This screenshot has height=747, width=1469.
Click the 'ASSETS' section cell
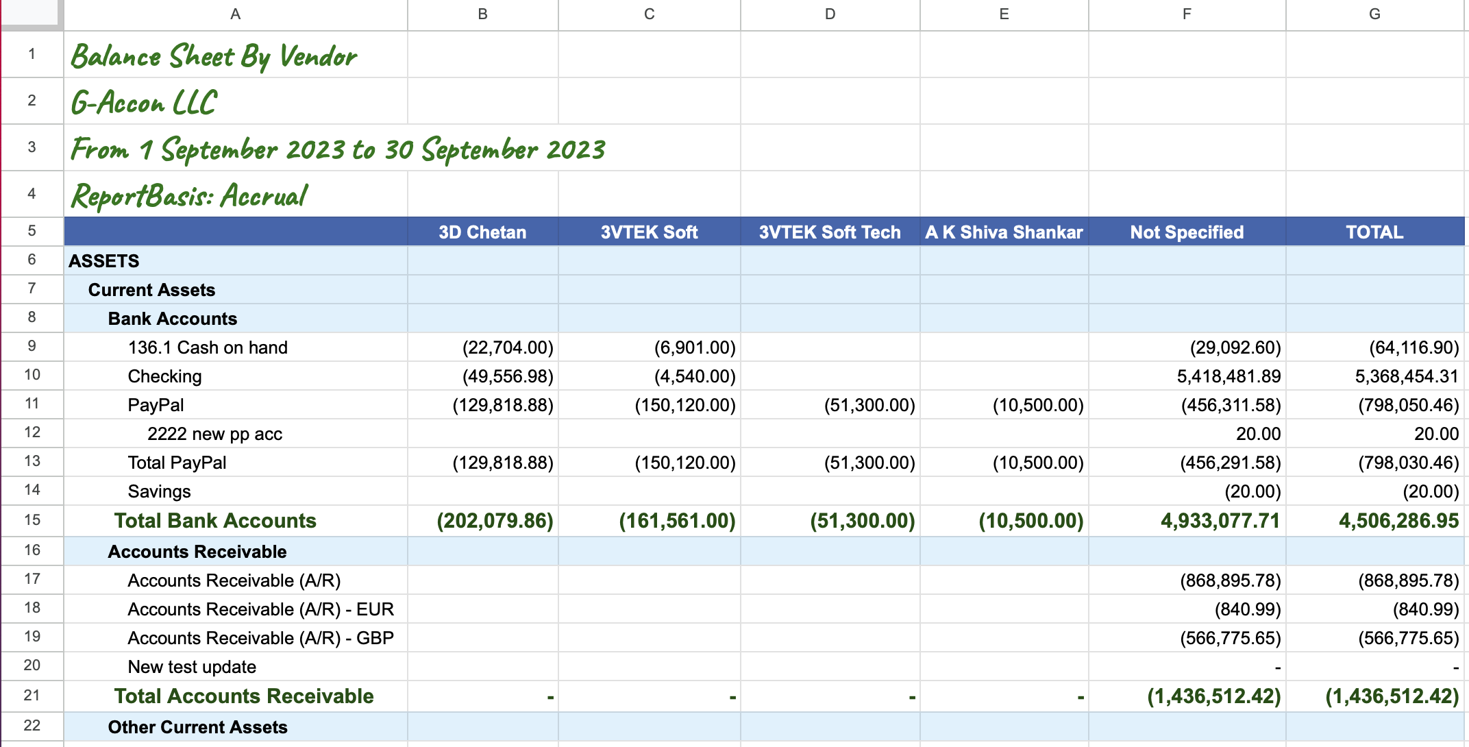pyautogui.click(x=236, y=260)
